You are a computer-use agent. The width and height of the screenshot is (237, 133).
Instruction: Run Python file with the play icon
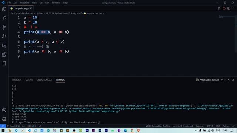(219, 8)
